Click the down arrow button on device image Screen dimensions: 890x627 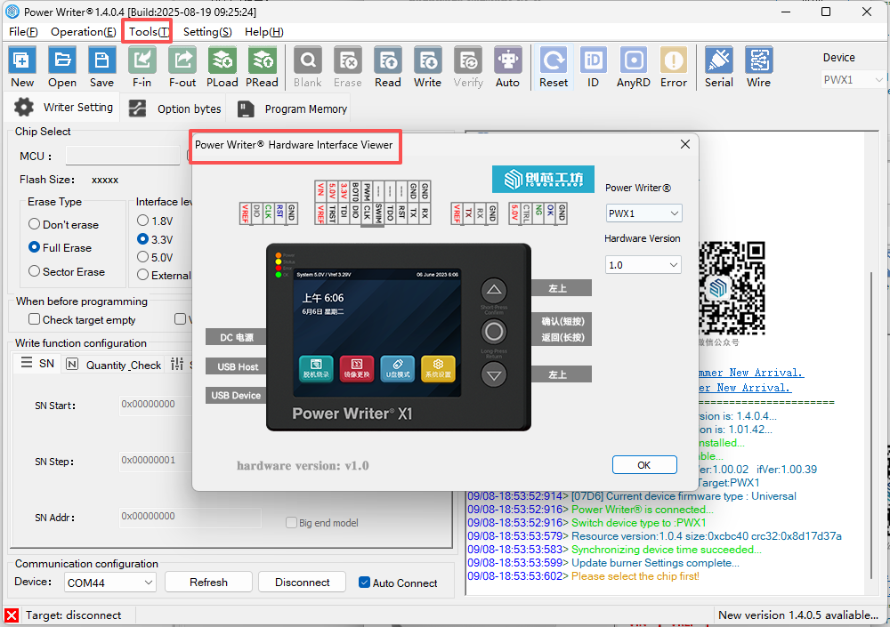494,375
